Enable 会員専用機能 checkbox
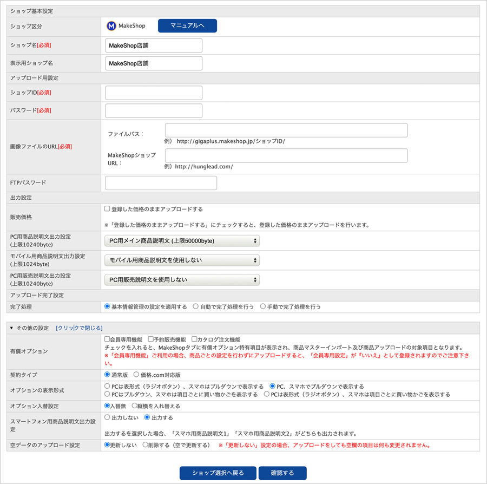The image size is (487, 484). click(107, 339)
